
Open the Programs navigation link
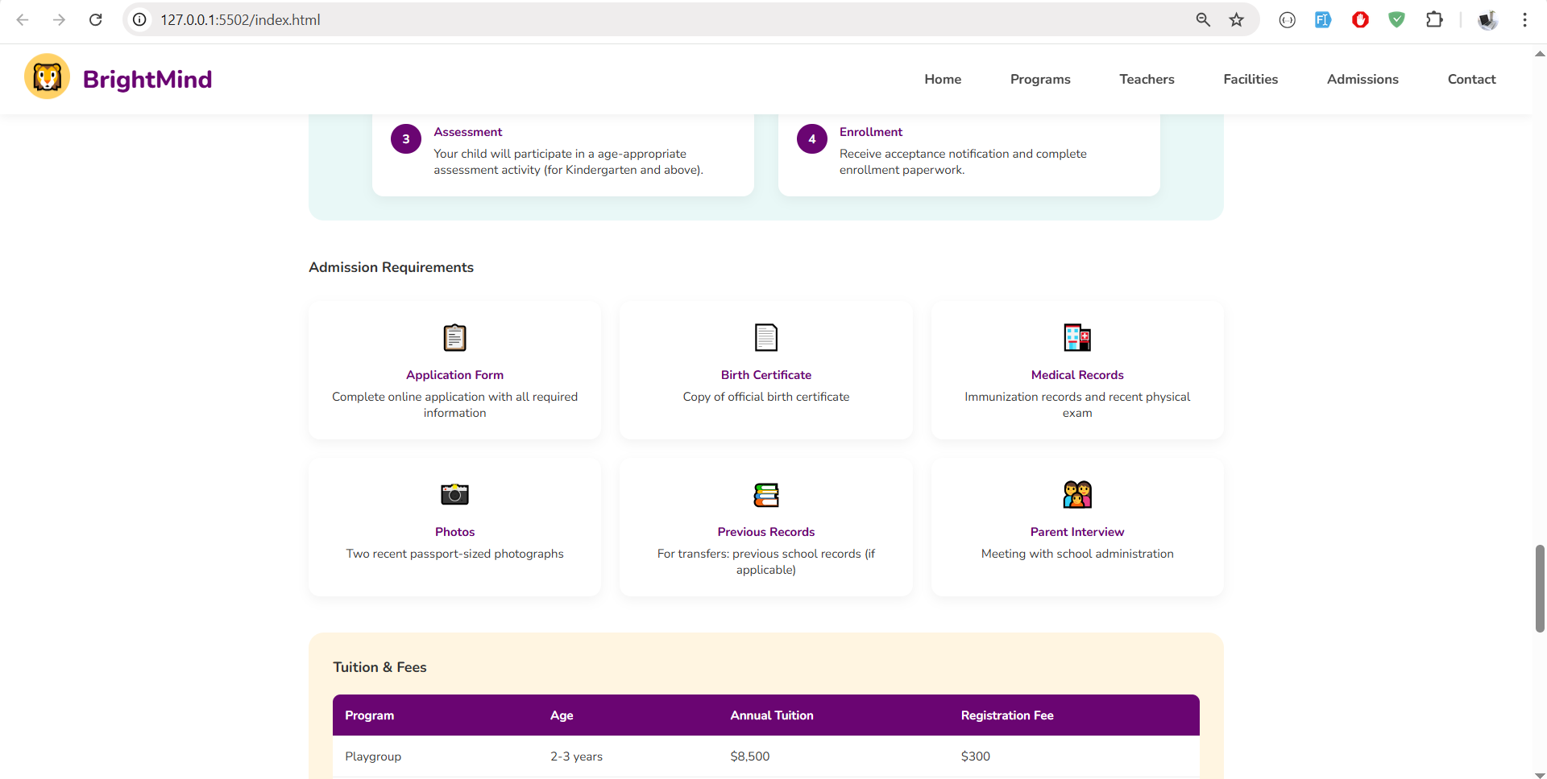pos(1039,79)
